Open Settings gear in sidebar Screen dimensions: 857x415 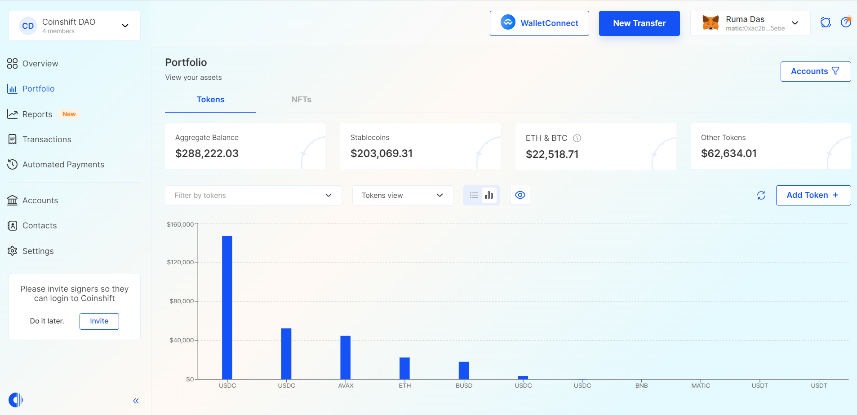point(38,251)
